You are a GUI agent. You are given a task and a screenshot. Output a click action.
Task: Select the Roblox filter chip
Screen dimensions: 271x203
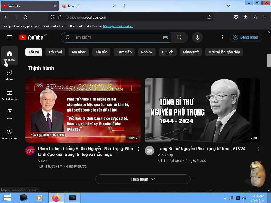(x=147, y=52)
